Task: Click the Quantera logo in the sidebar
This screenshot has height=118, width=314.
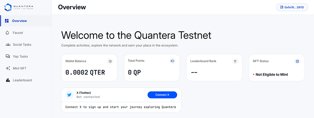Action: point(19,7)
